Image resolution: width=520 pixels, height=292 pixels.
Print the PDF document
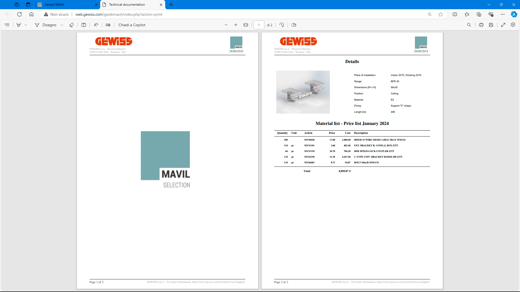[481, 25]
